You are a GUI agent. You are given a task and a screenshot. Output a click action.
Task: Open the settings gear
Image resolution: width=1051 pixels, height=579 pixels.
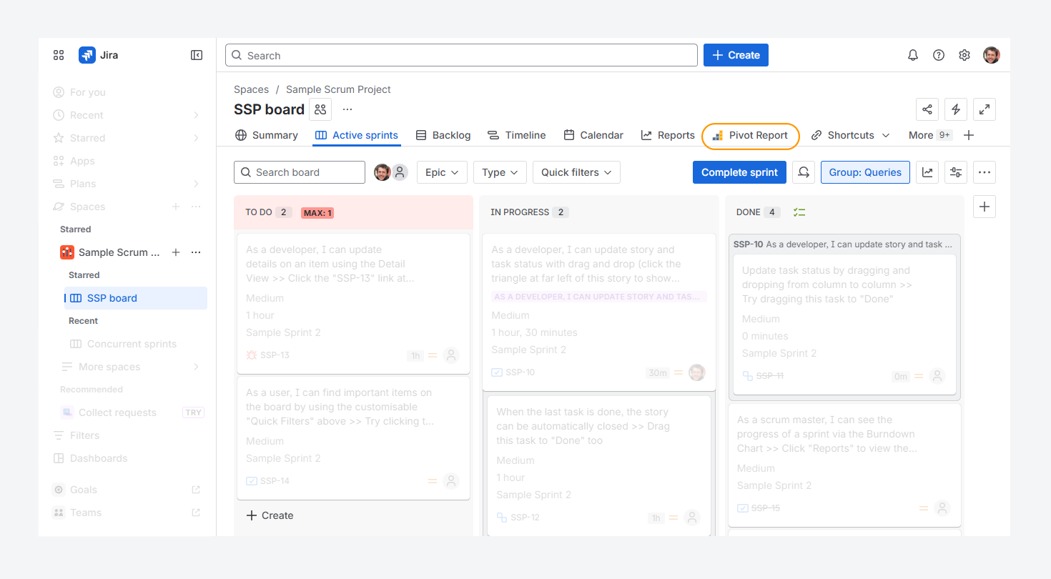click(x=964, y=55)
